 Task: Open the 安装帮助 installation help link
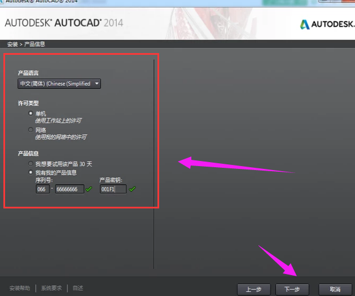point(20,288)
